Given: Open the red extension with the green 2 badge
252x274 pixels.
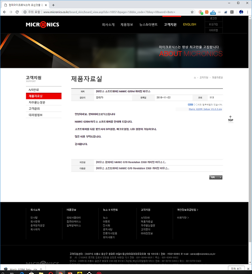Looking at the screenshot, I should (201, 12).
